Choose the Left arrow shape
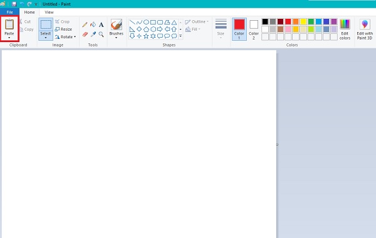Image resolution: width=376 pixels, height=238 pixels. pyautogui.click(x=167, y=30)
